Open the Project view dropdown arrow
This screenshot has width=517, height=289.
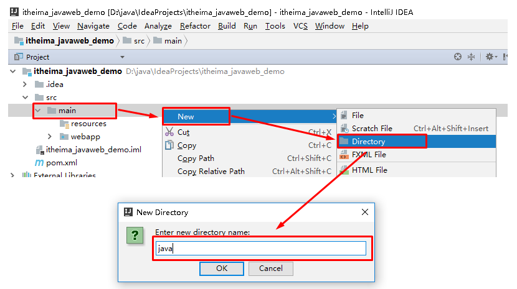[122, 57]
